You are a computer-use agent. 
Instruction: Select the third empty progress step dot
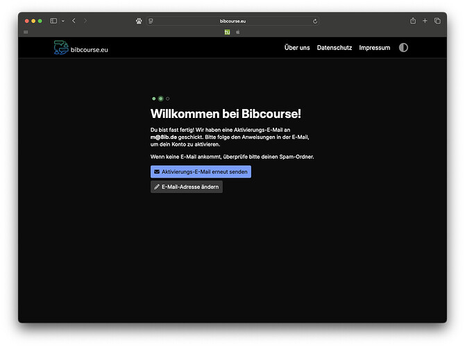168,99
